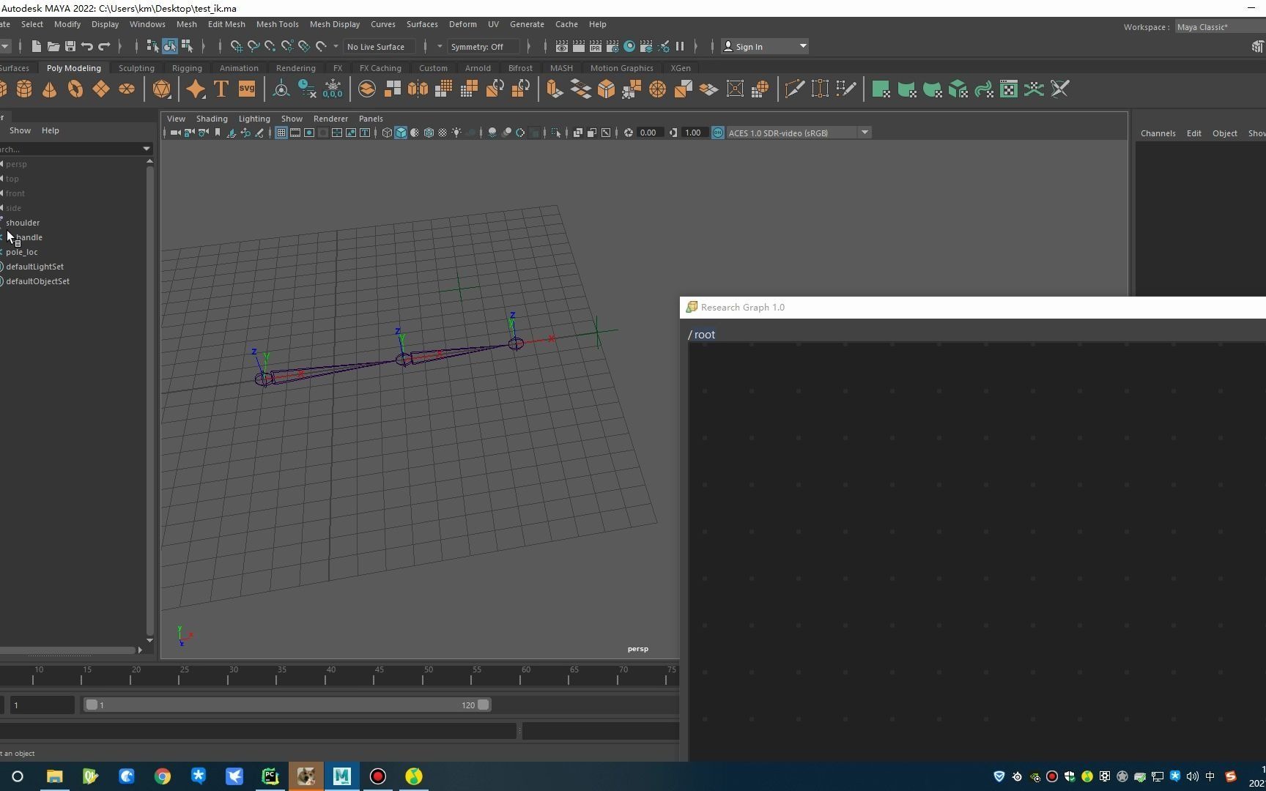
Task: Open the ACES 1.0 SDR-video view transform dropdown
Action: tap(799, 133)
